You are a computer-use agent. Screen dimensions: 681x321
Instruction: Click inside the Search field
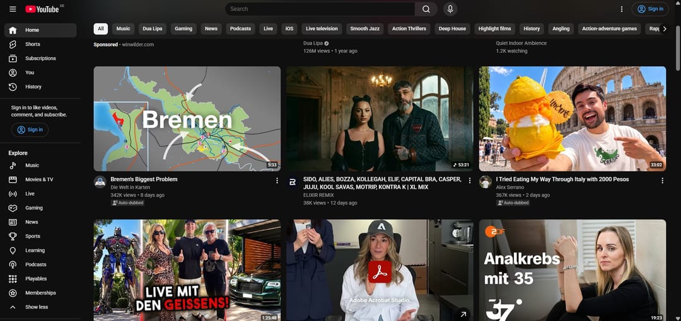point(320,9)
